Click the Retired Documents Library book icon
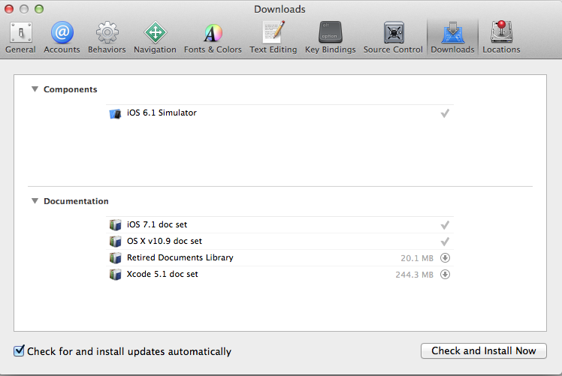 point(115,258)
